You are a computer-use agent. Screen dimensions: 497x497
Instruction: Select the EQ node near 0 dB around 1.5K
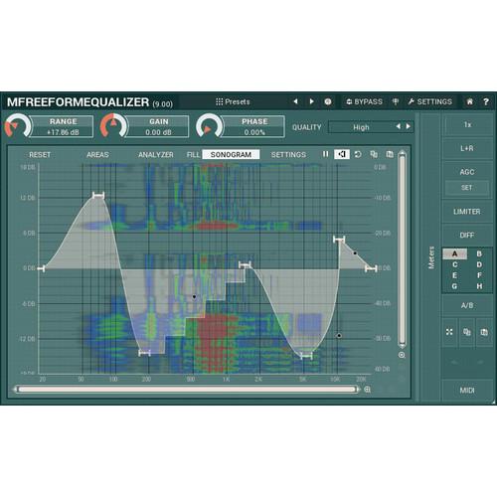click(246, 264)
